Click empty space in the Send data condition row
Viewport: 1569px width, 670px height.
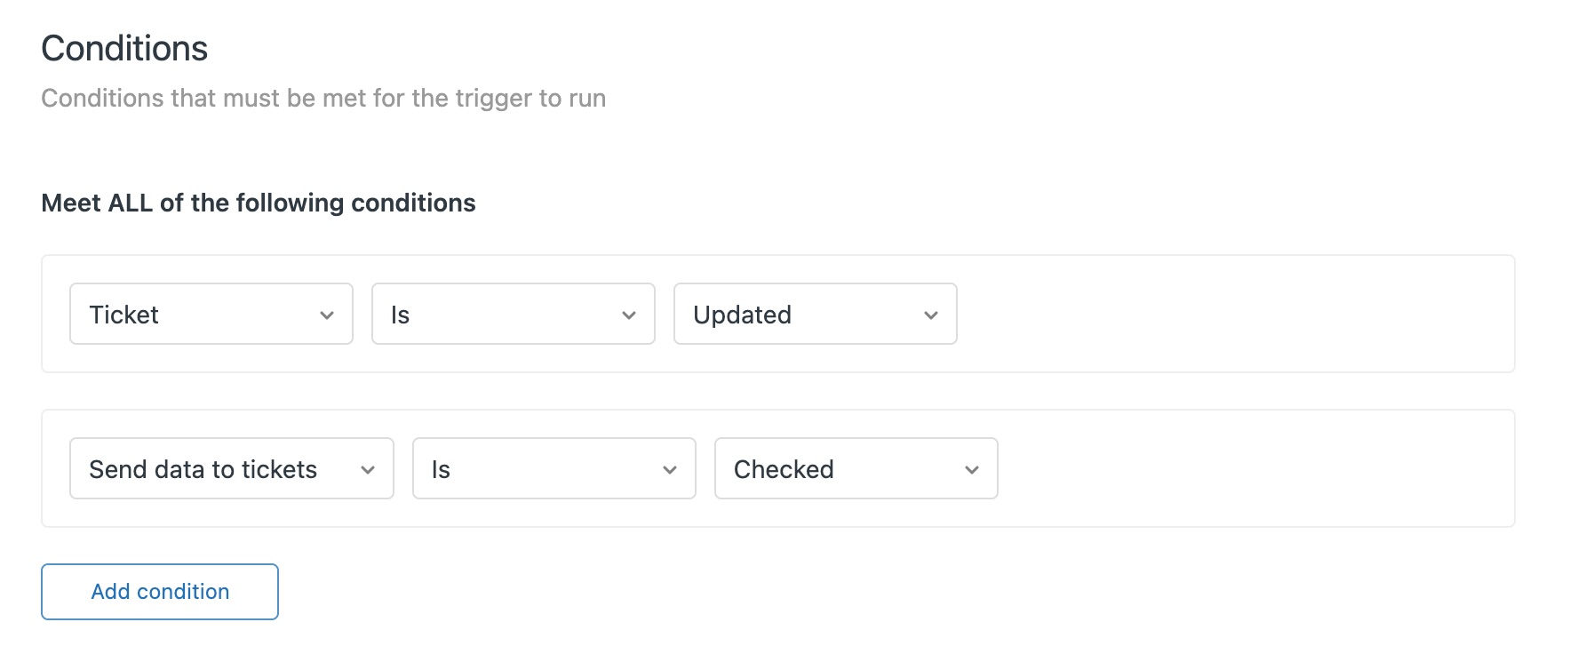(1253, 468)
